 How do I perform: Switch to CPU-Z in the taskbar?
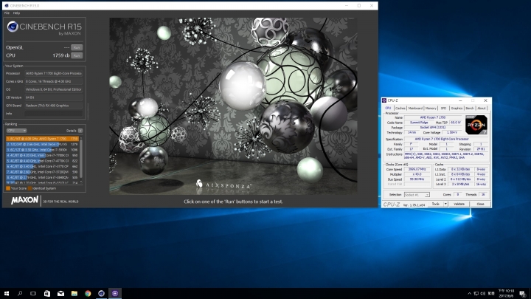pyautogui.click(x=115, y=294)
